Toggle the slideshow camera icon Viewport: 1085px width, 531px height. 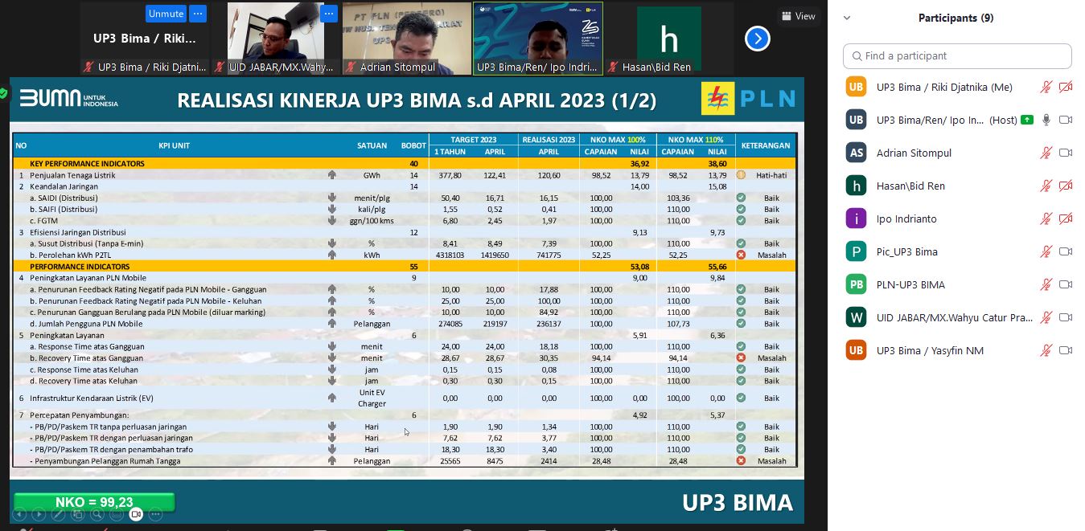136,514
